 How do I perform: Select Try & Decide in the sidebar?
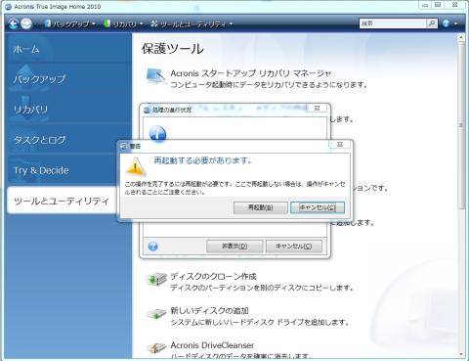(x=62, y=170)
